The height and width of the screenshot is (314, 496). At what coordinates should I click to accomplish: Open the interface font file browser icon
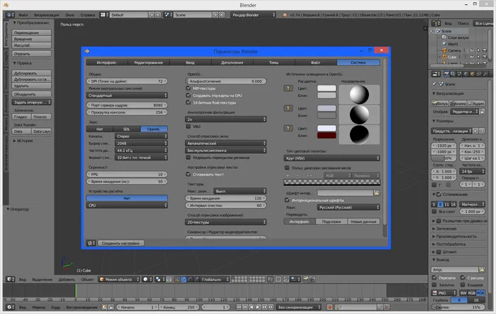coord(376,193)
